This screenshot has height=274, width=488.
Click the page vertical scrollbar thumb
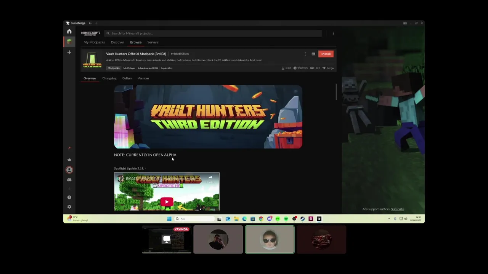pos(336,92)
